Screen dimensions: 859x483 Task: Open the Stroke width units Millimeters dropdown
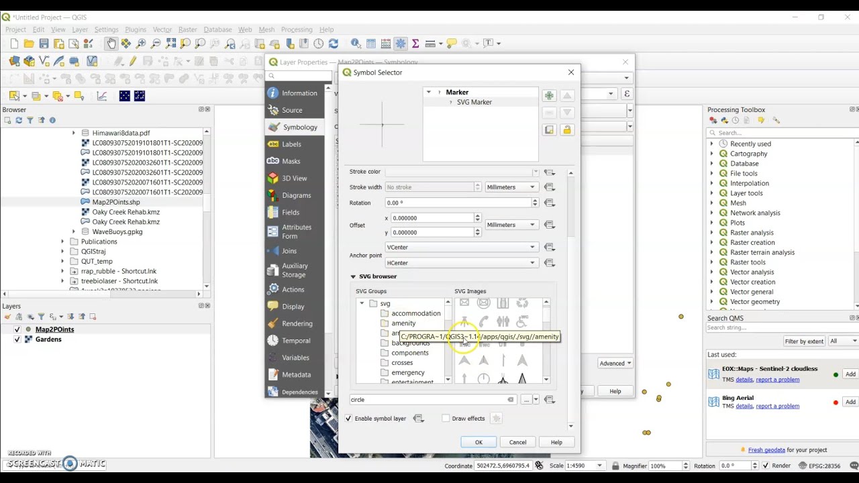511,187
